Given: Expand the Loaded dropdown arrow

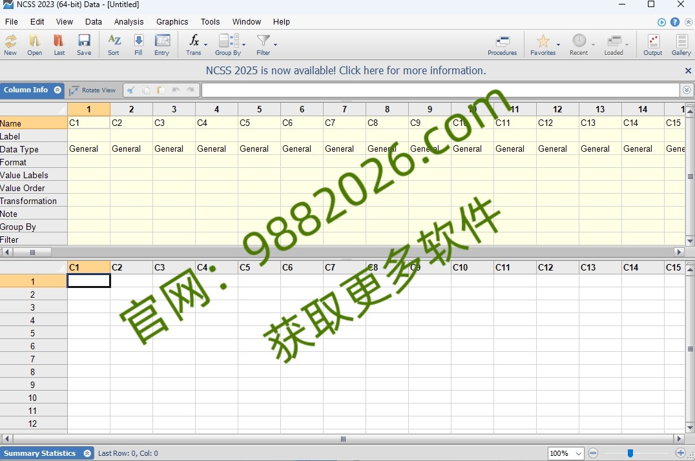Looking at the screenshot, I should click(627, 45).
